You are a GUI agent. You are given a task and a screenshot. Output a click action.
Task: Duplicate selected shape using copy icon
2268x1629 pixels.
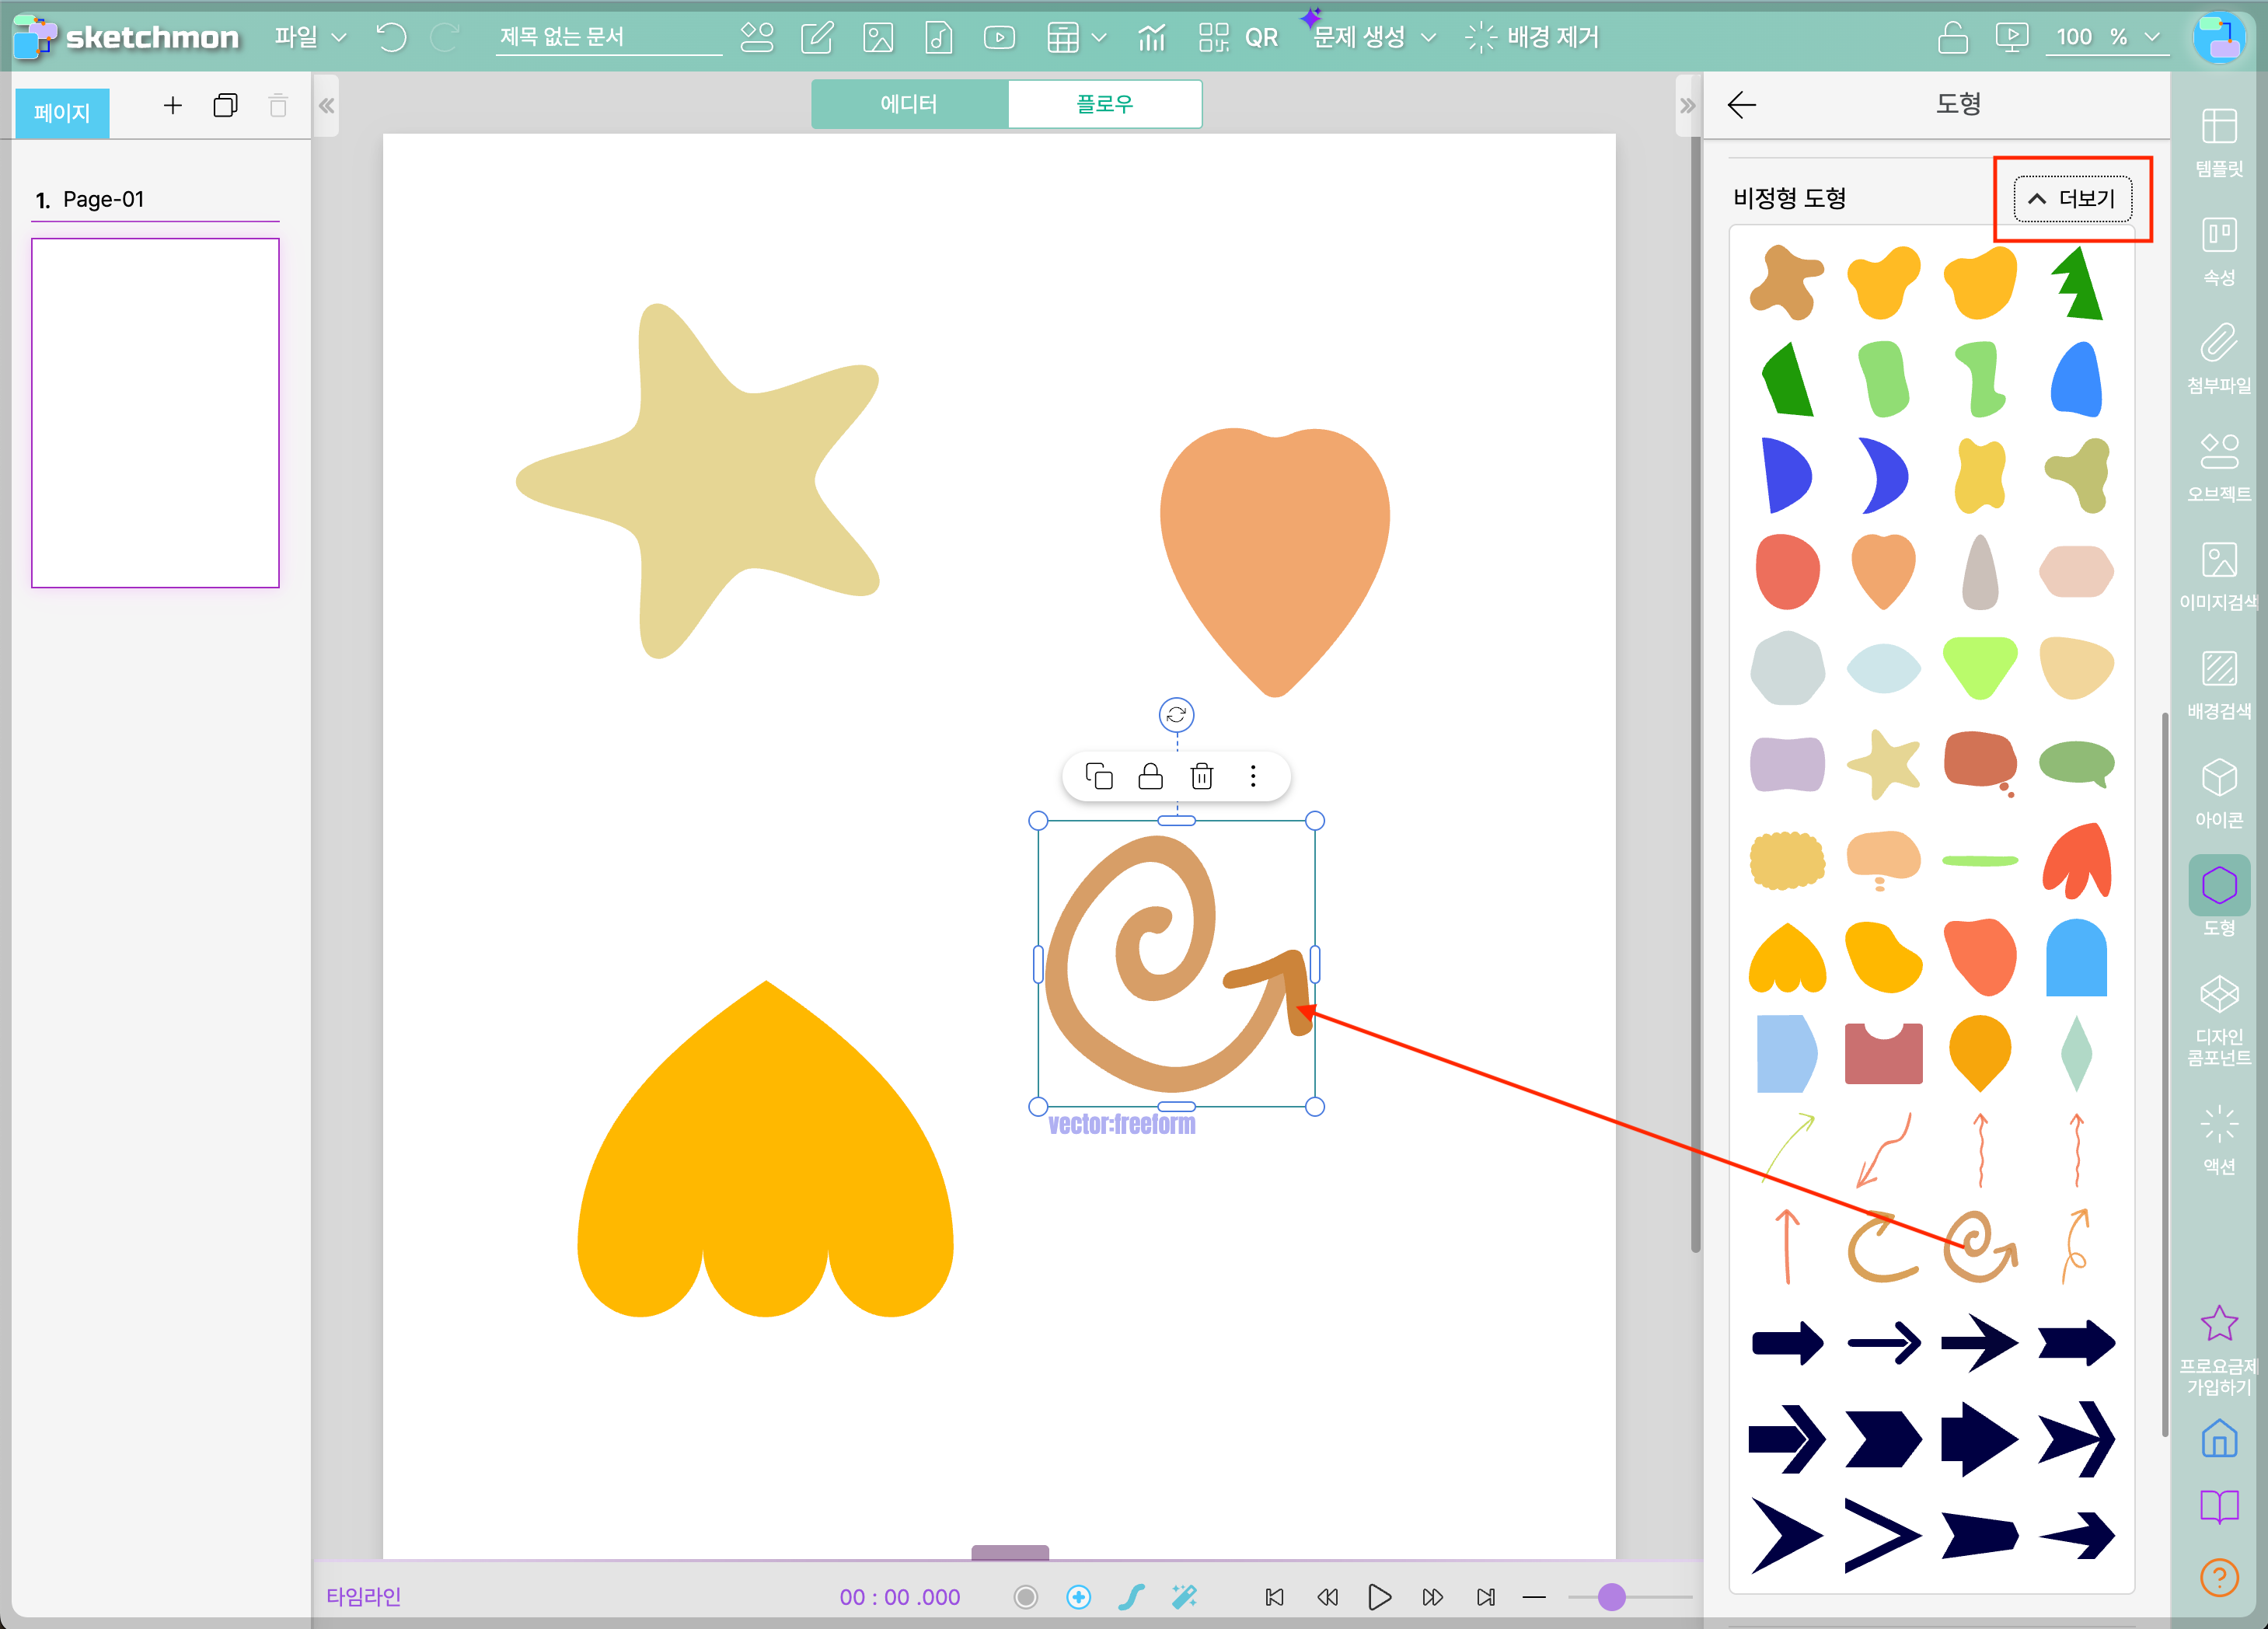(1099, 776)
